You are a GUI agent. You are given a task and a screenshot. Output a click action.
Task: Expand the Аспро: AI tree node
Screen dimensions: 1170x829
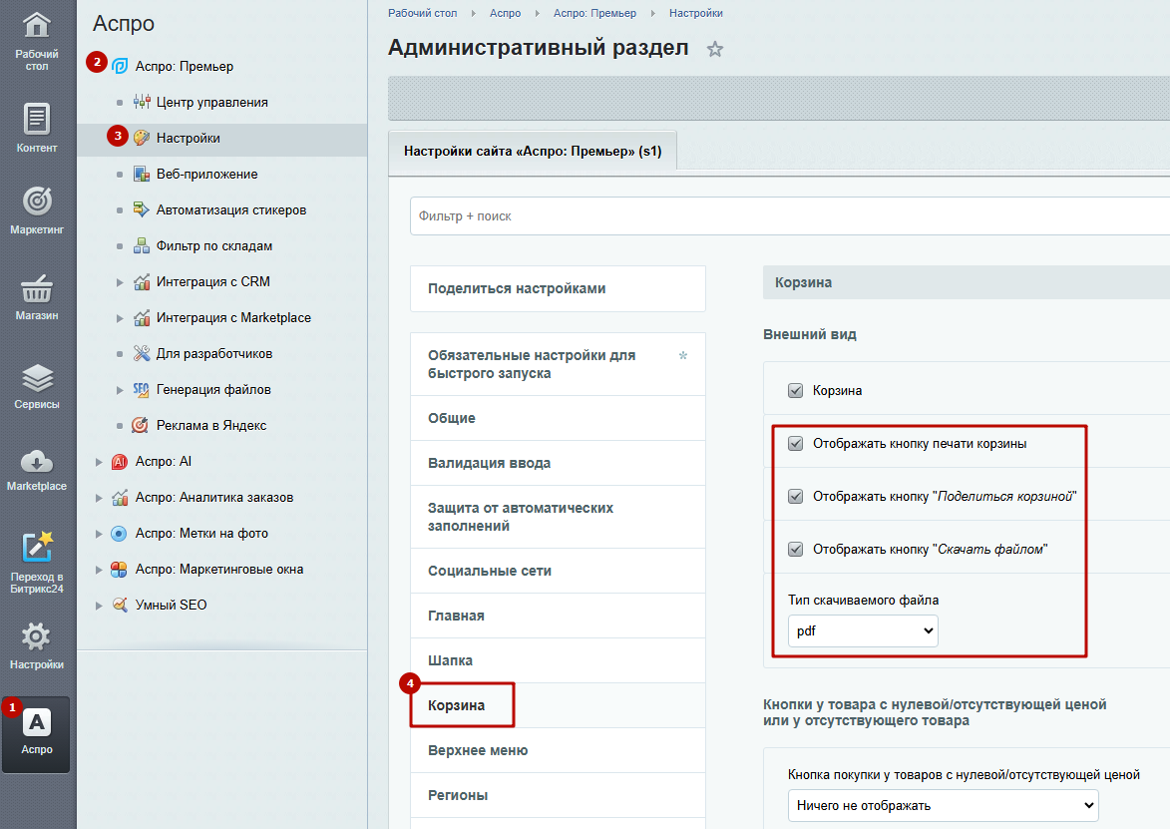pyautogui.click(x=99, y=462)
